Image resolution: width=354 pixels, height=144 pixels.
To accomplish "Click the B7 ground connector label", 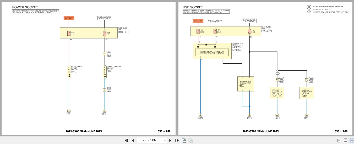I will click(x=277, y=118).
